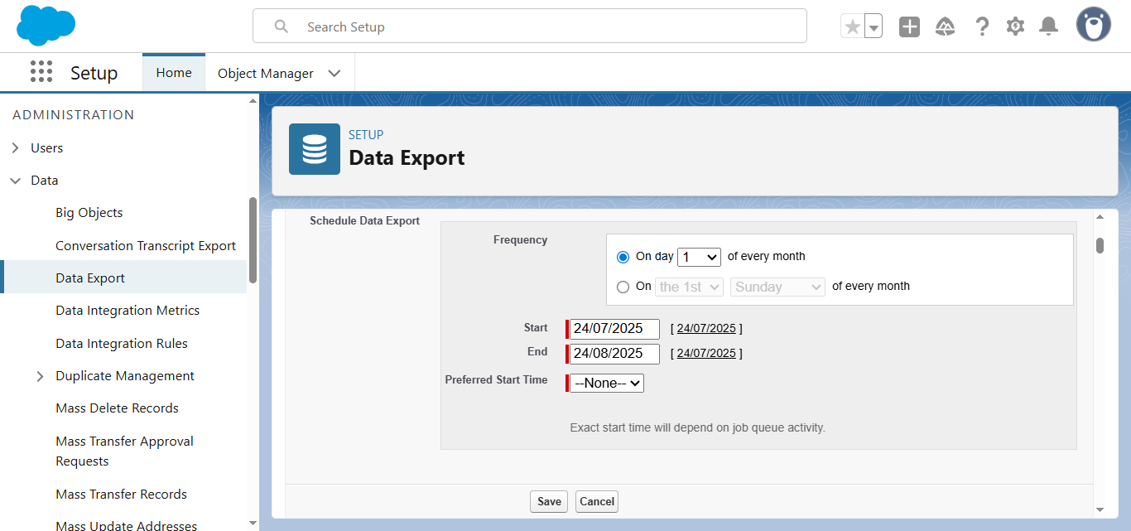The image size is (1131, 531).
Task: Click in the Search Setup field
Action: pyautogui.click(x=530, y=27)
